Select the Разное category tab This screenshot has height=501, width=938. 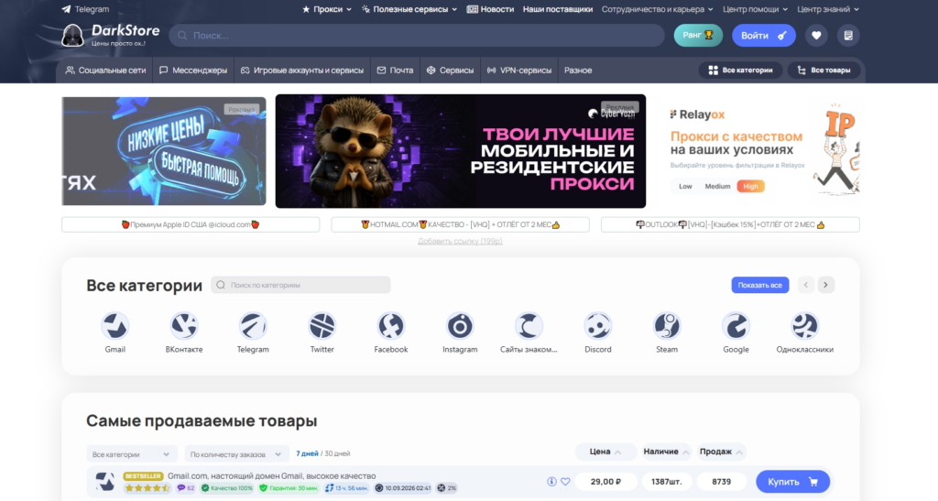578,70
